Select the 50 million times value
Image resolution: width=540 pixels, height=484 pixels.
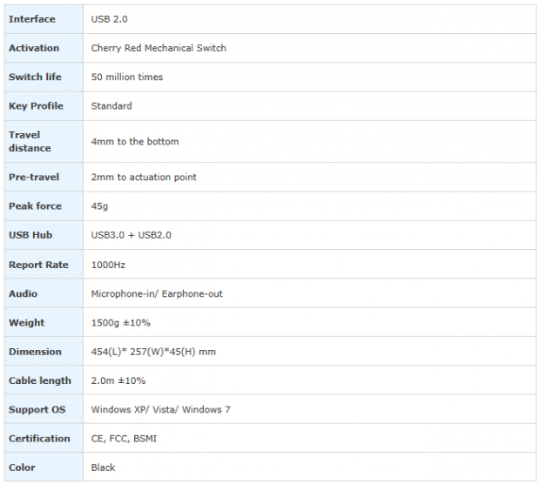coord(127,77)
